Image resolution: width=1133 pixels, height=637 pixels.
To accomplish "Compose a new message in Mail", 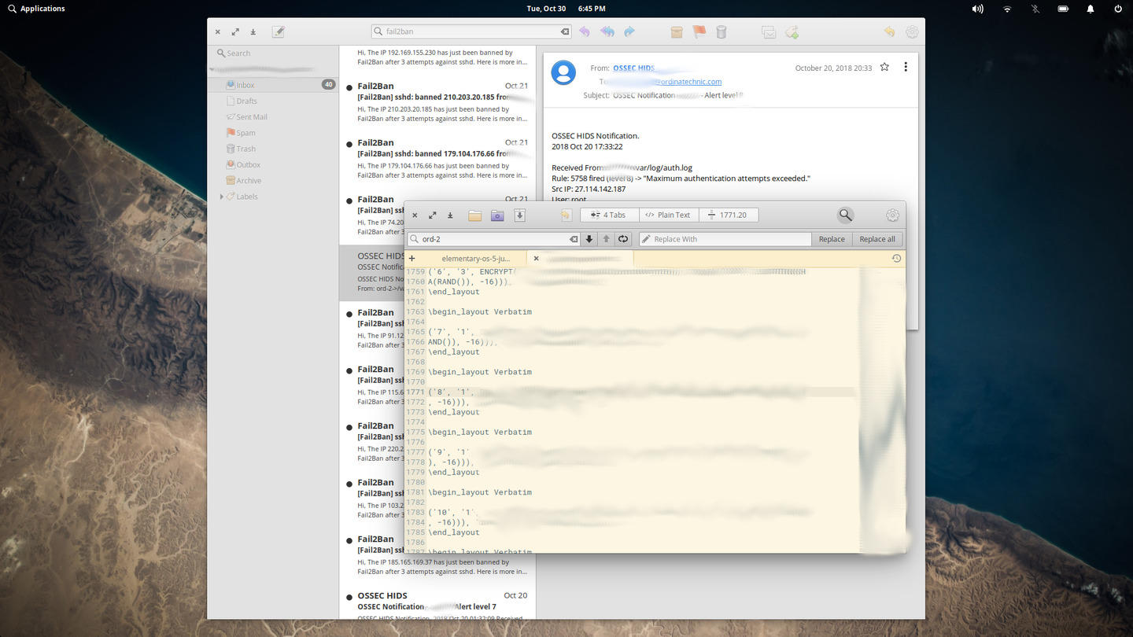I will (278, 31).
